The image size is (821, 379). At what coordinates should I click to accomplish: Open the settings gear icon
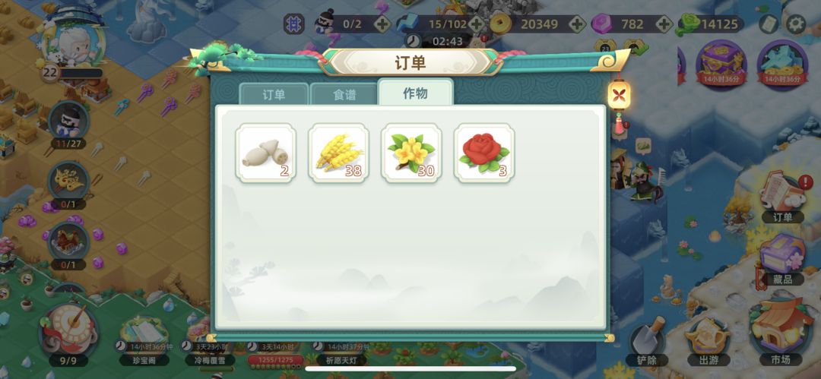tap(796, 24)
